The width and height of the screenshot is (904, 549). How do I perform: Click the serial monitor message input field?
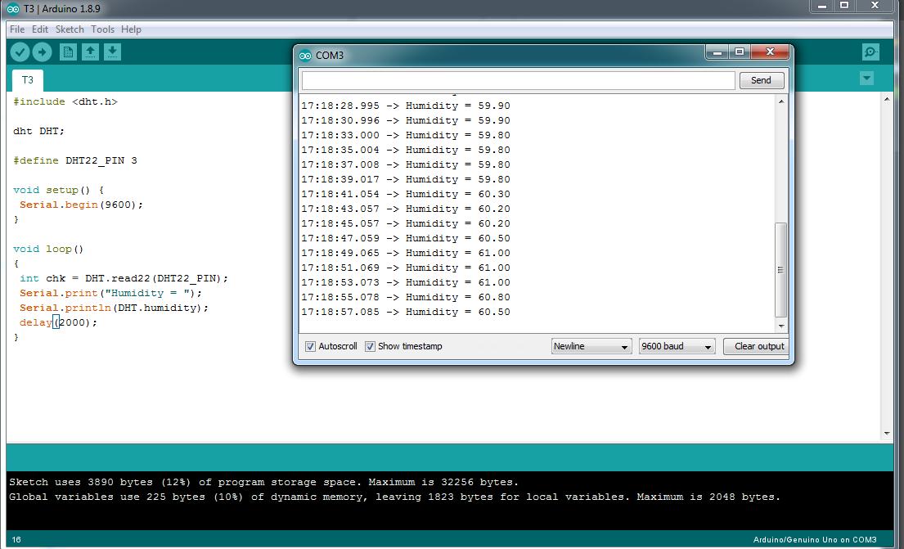point(519,81)
